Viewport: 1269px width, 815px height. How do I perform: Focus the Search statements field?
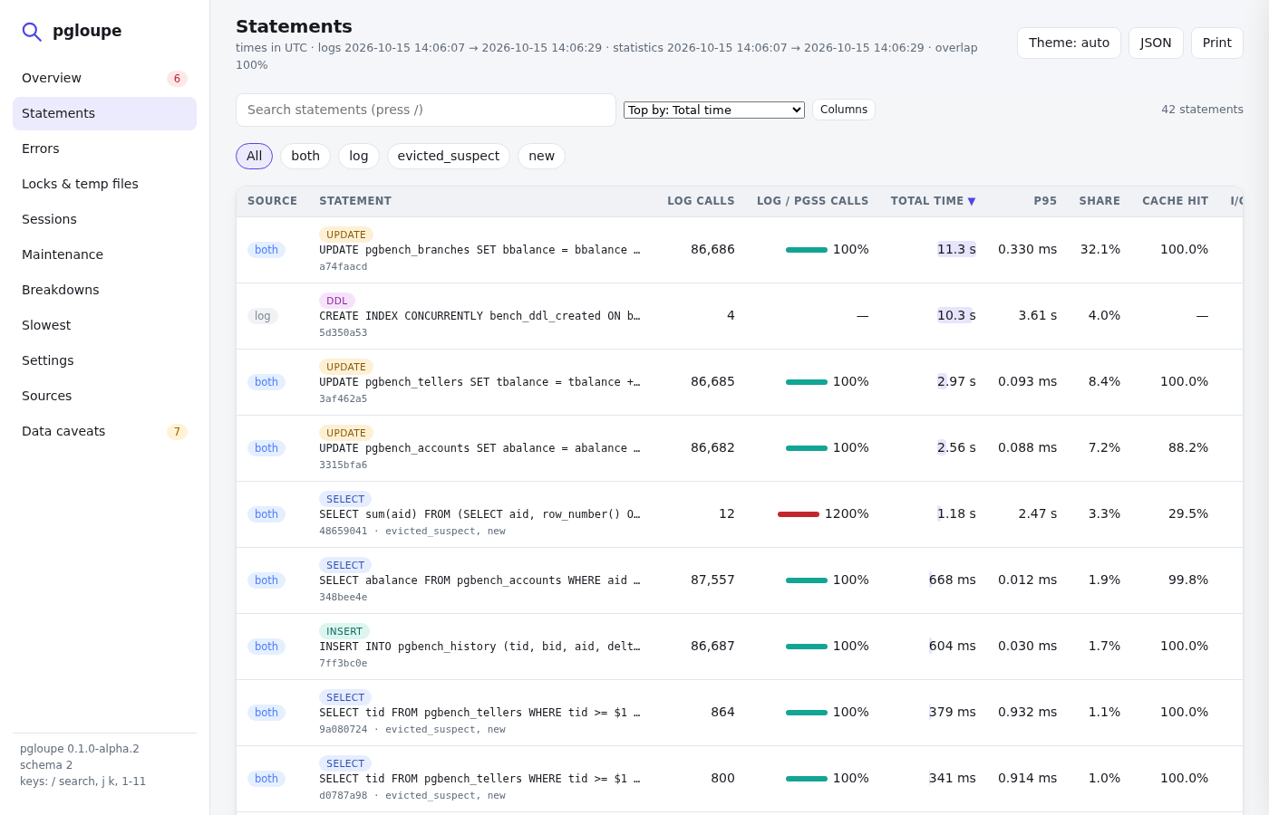point(426,110)
